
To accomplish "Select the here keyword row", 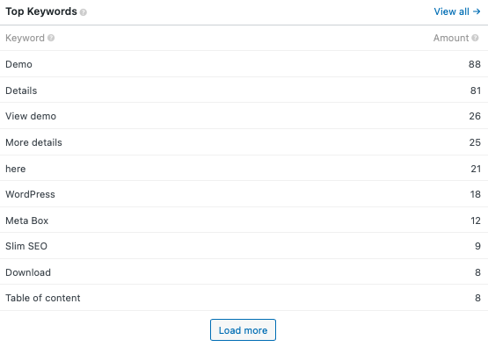I will [244, 168].
